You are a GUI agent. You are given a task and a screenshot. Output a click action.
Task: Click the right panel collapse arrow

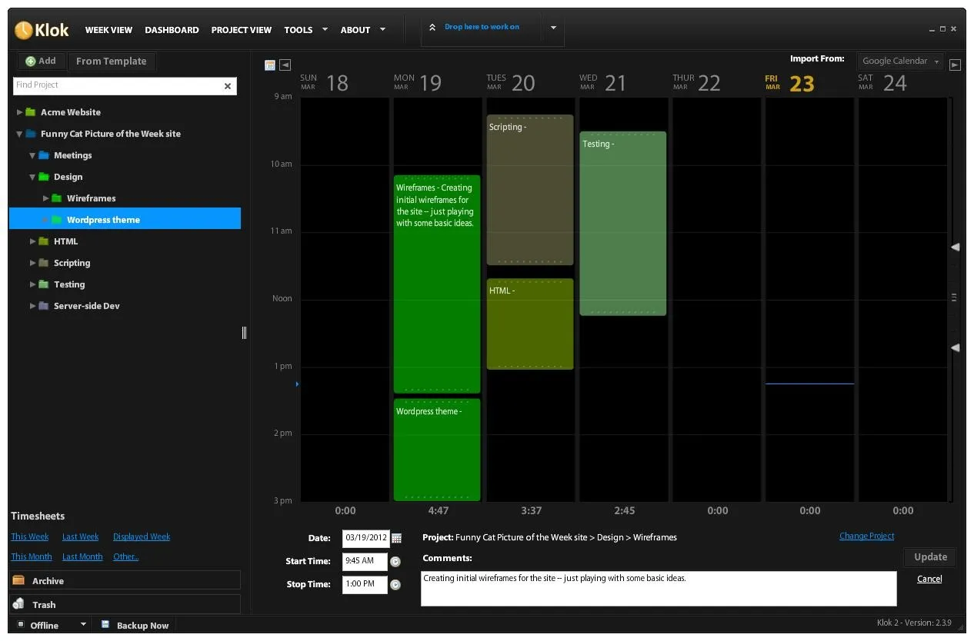[954, 247]
